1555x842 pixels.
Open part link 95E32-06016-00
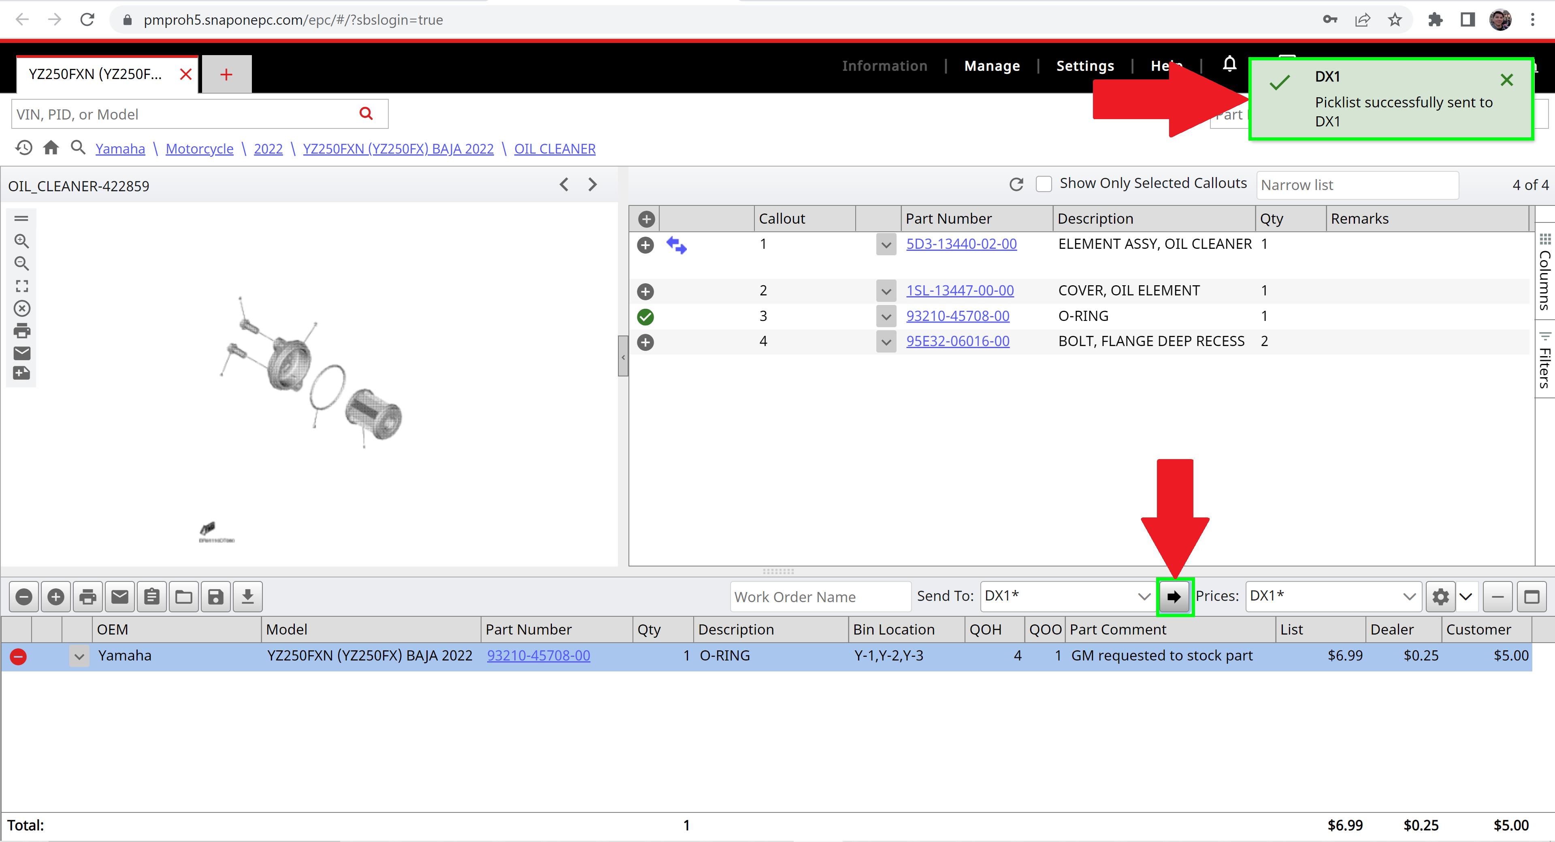pyautogui.click(x=957, y=341)
